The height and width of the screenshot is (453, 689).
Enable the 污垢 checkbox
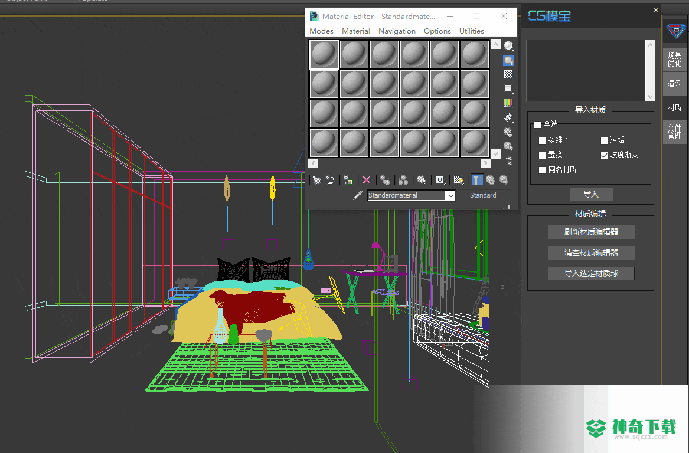click(x=604, y=140)
